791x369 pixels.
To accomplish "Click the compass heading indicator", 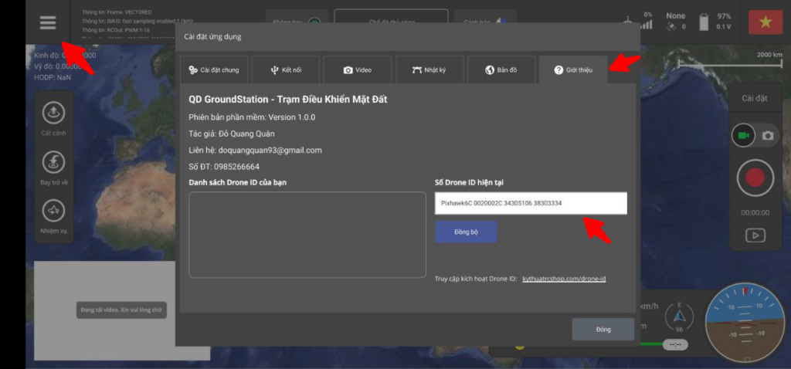I will pos(679,316).
